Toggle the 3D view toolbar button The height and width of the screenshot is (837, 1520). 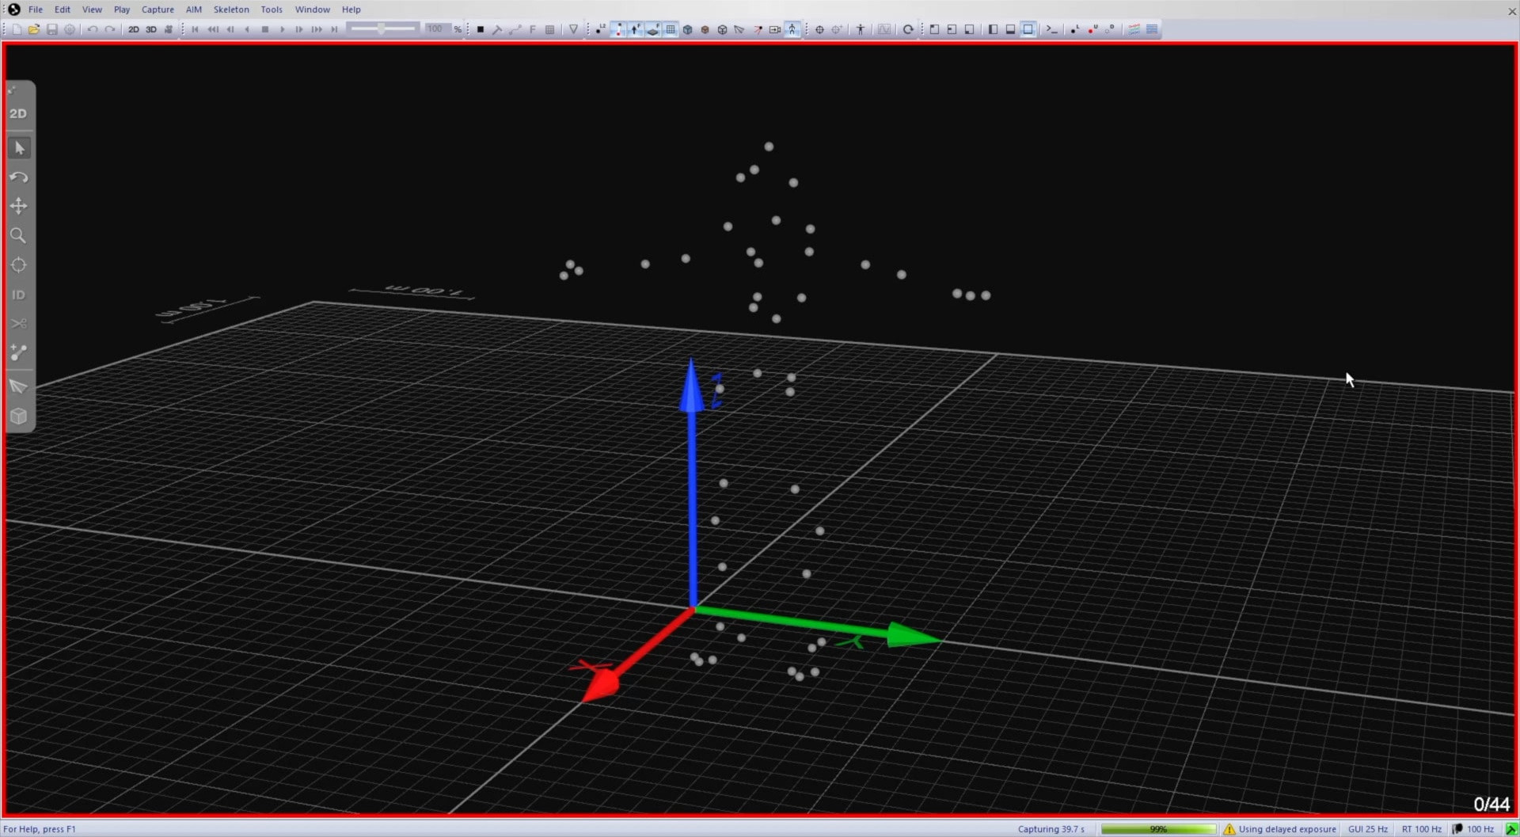pos(150,29)
